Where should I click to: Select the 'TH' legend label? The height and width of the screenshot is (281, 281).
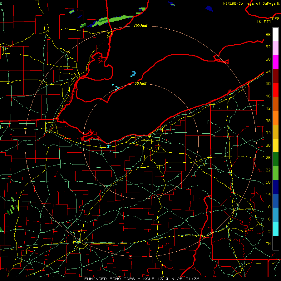pos(268,244)
